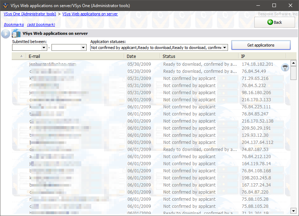Click the filter funnel icon in the grid
Viewport: 299px width, 216px height.
[285, 67]
